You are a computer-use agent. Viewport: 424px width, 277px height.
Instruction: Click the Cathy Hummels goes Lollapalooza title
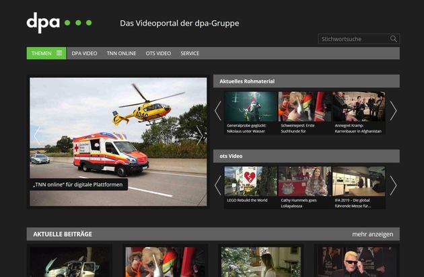click(x=299, y=203)
